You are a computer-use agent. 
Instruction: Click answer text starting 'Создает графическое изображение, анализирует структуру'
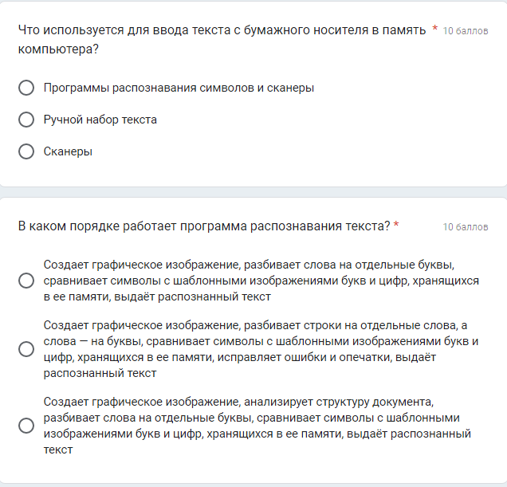coord(257,426)
